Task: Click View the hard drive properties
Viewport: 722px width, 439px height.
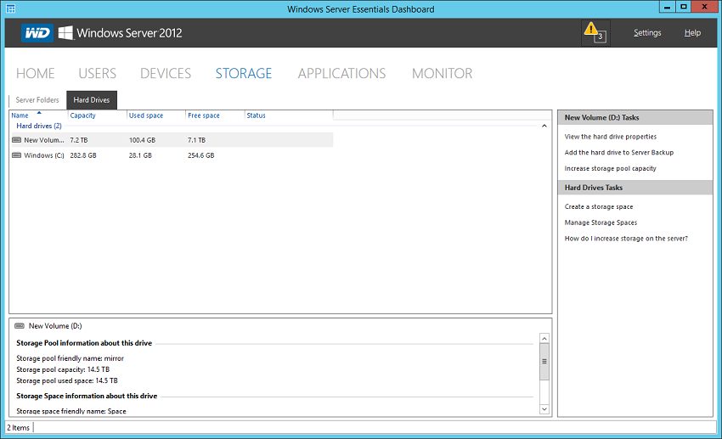Action: pyautogui.click(x=611, y=137)
